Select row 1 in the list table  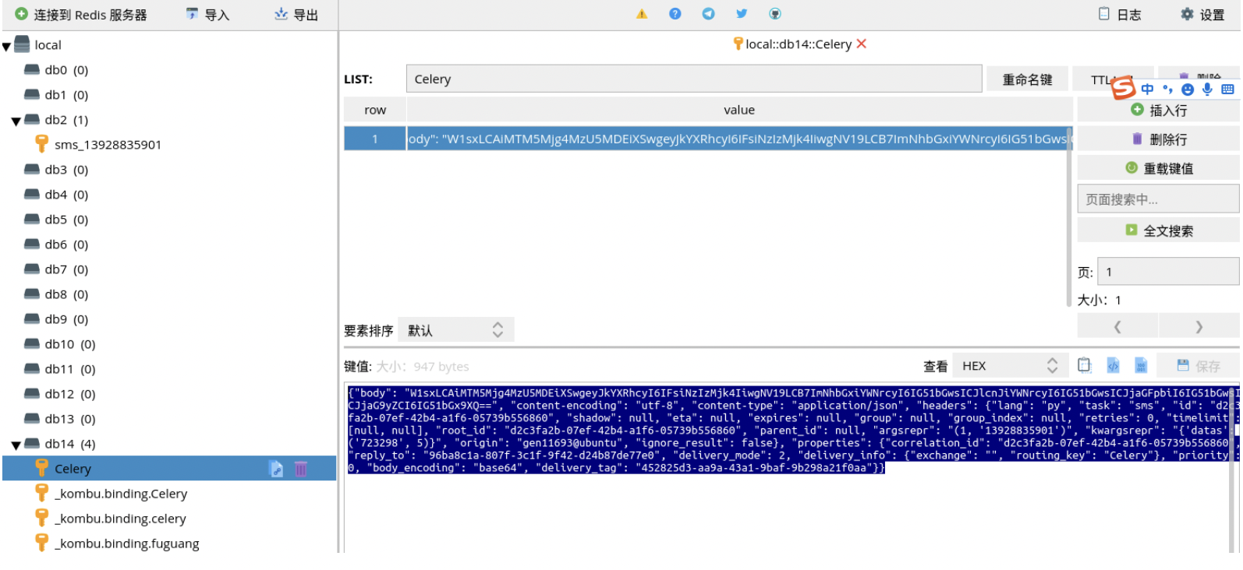(x=708, y=139)
